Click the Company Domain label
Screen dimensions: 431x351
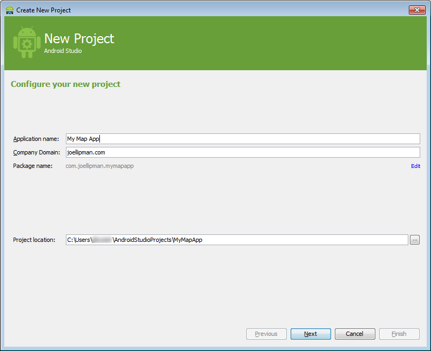click(36, 152)
